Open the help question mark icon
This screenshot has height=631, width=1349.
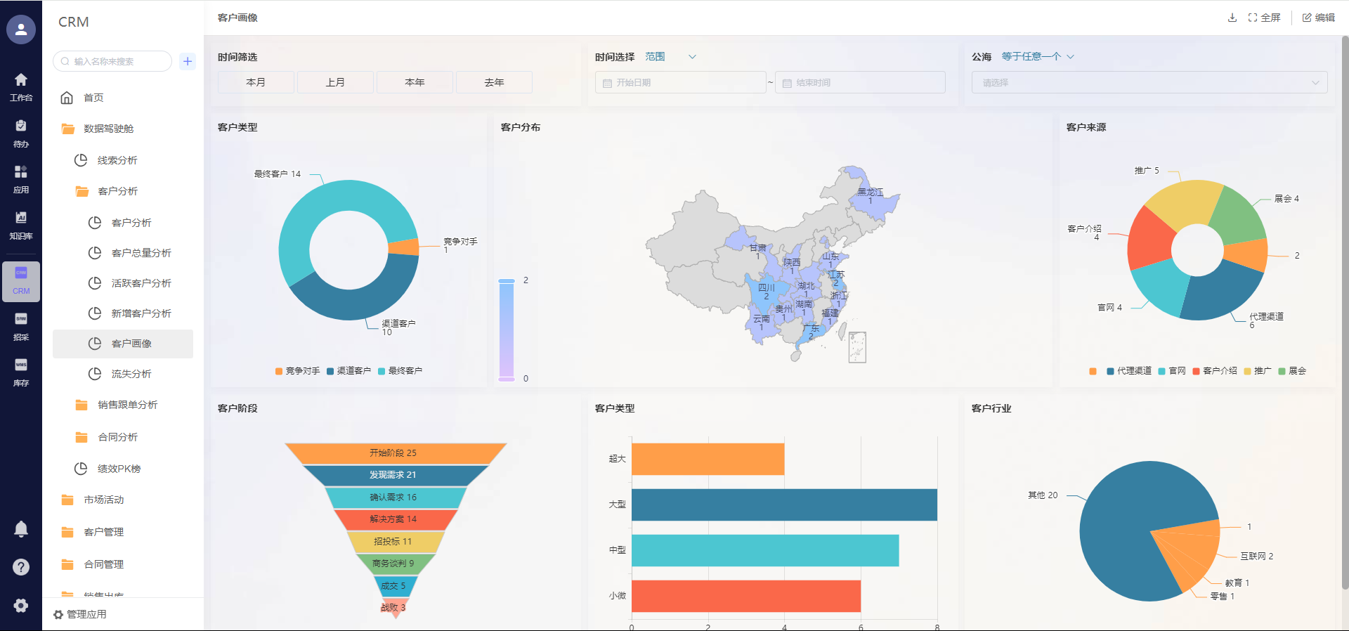[x=21, y=567]
